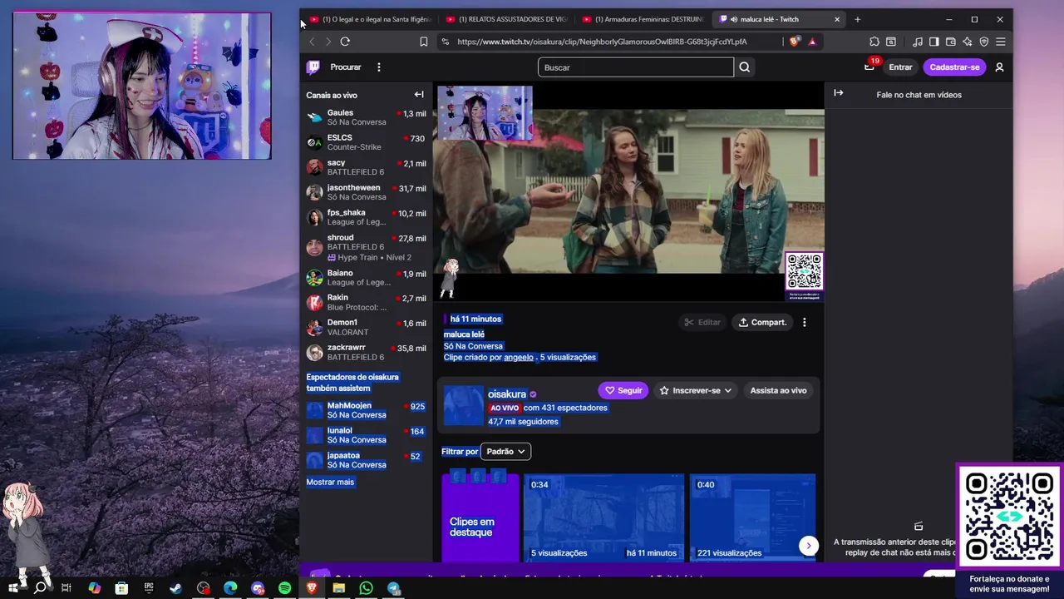Click the site settings icon in address bar
Screen dimensions: 1064x599
445,42
